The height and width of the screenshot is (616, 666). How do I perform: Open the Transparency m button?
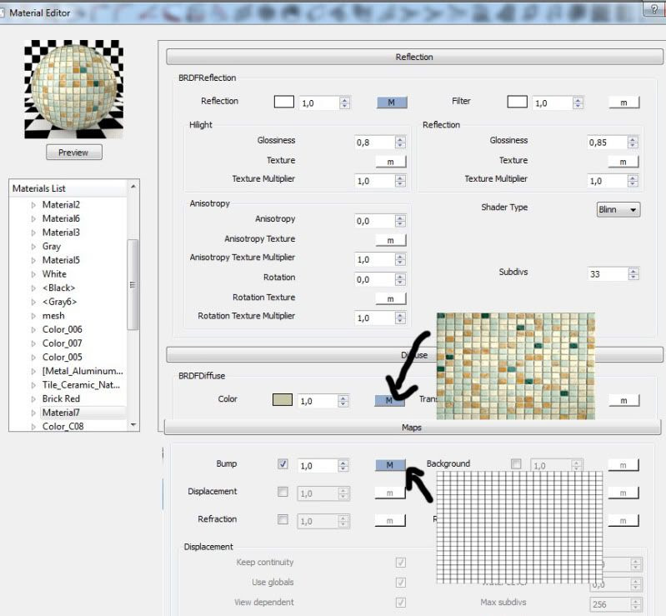point(623,400)
